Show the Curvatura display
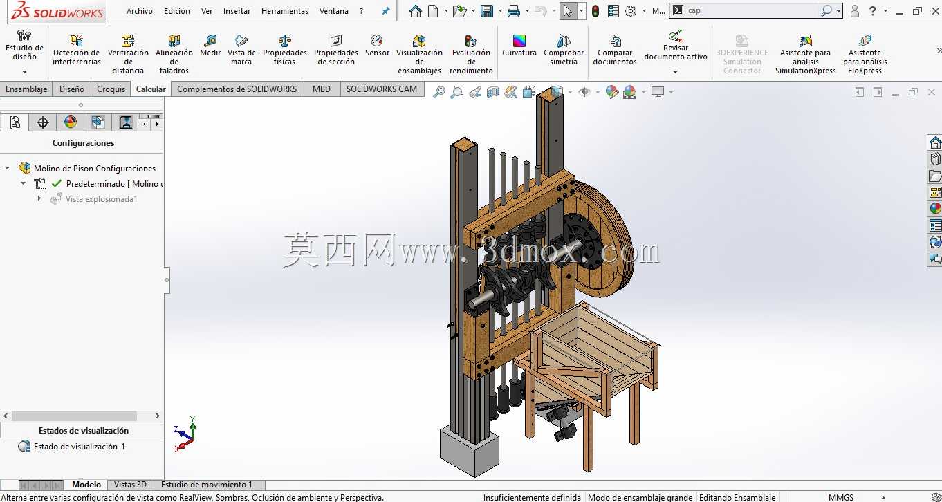 (519, 46)
